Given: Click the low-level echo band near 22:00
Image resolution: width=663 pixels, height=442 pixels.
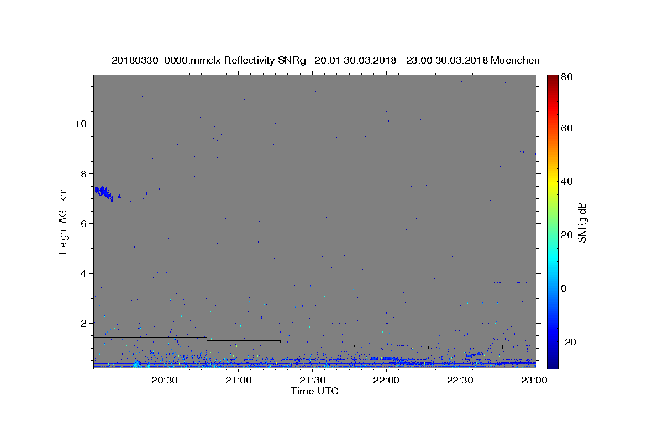Looking at the screenshot, I should pyautogui.click(x=392, y=360).
